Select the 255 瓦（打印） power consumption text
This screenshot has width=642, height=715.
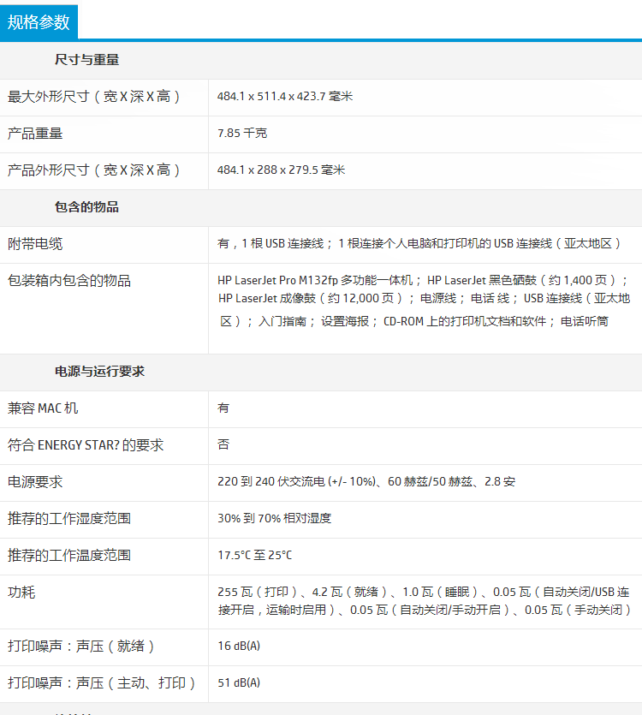pyautogui.click(x=424, y=601)
